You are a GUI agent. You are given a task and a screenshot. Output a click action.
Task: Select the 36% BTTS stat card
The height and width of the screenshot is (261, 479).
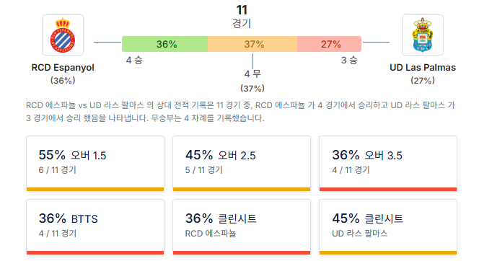95,227
